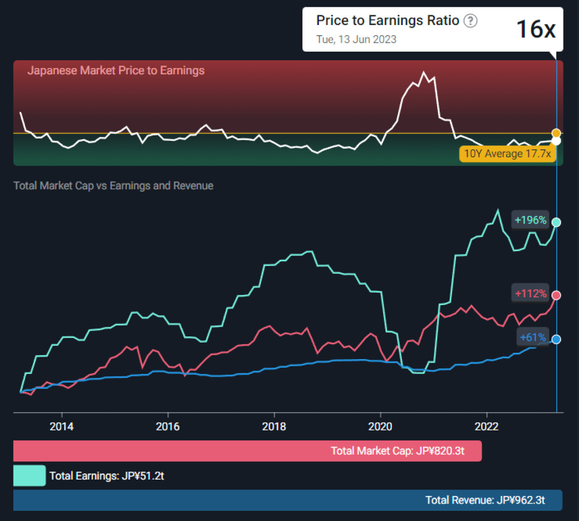Click the Japanese Market Price to Earnings heading

point(116,70)
